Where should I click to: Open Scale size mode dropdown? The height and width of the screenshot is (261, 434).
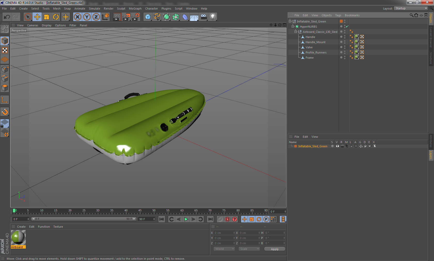tap(249, 249)
